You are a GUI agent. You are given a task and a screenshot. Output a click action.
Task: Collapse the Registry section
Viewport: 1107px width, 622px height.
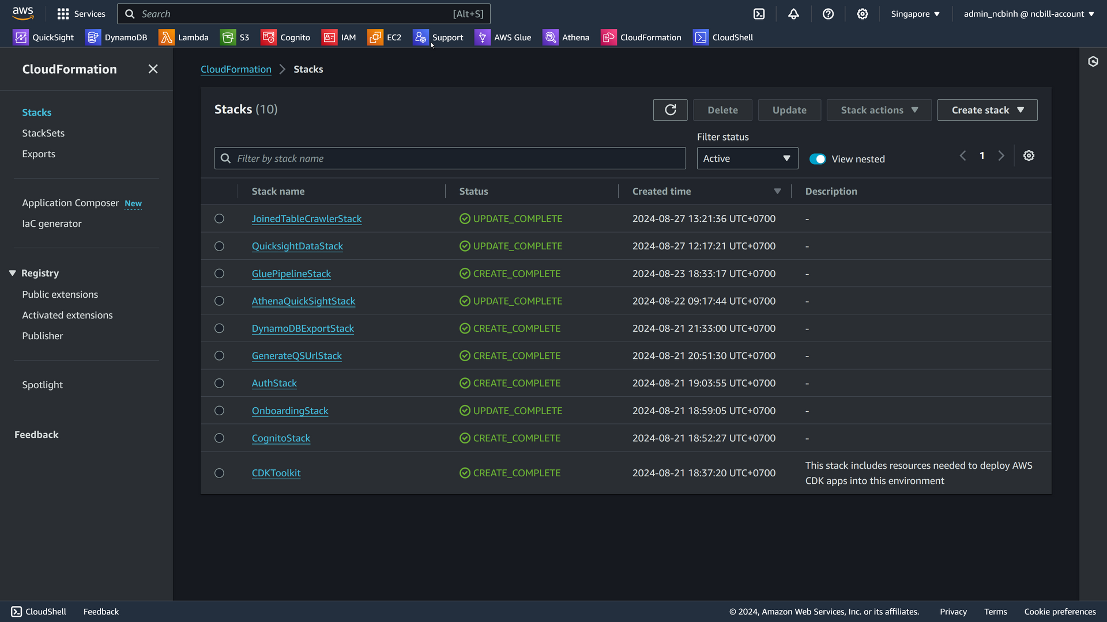[x=13, y=273]
